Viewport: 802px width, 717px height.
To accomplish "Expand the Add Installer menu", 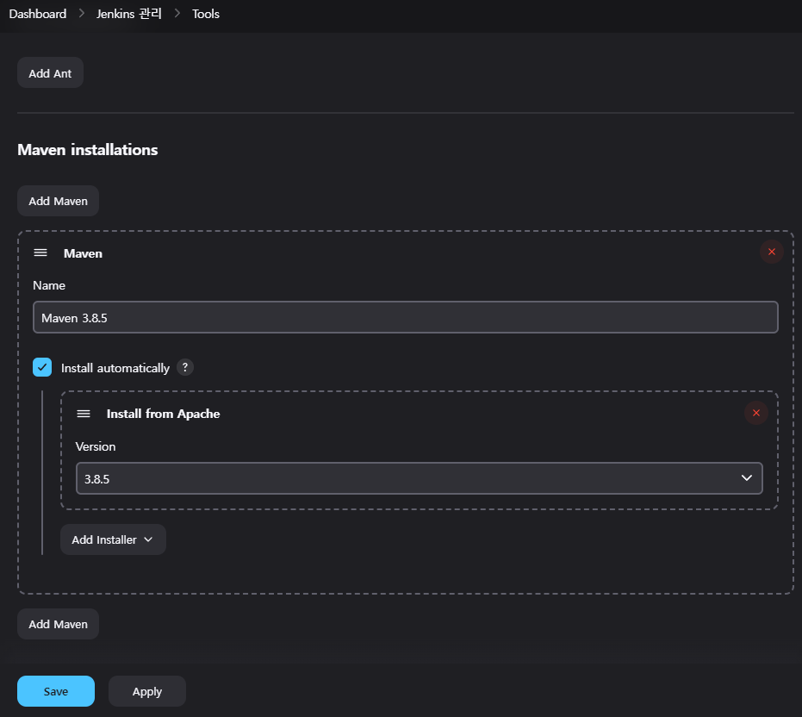I will (113, 539).
